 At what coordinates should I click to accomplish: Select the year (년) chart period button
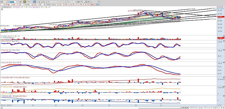tap(41, 2)
